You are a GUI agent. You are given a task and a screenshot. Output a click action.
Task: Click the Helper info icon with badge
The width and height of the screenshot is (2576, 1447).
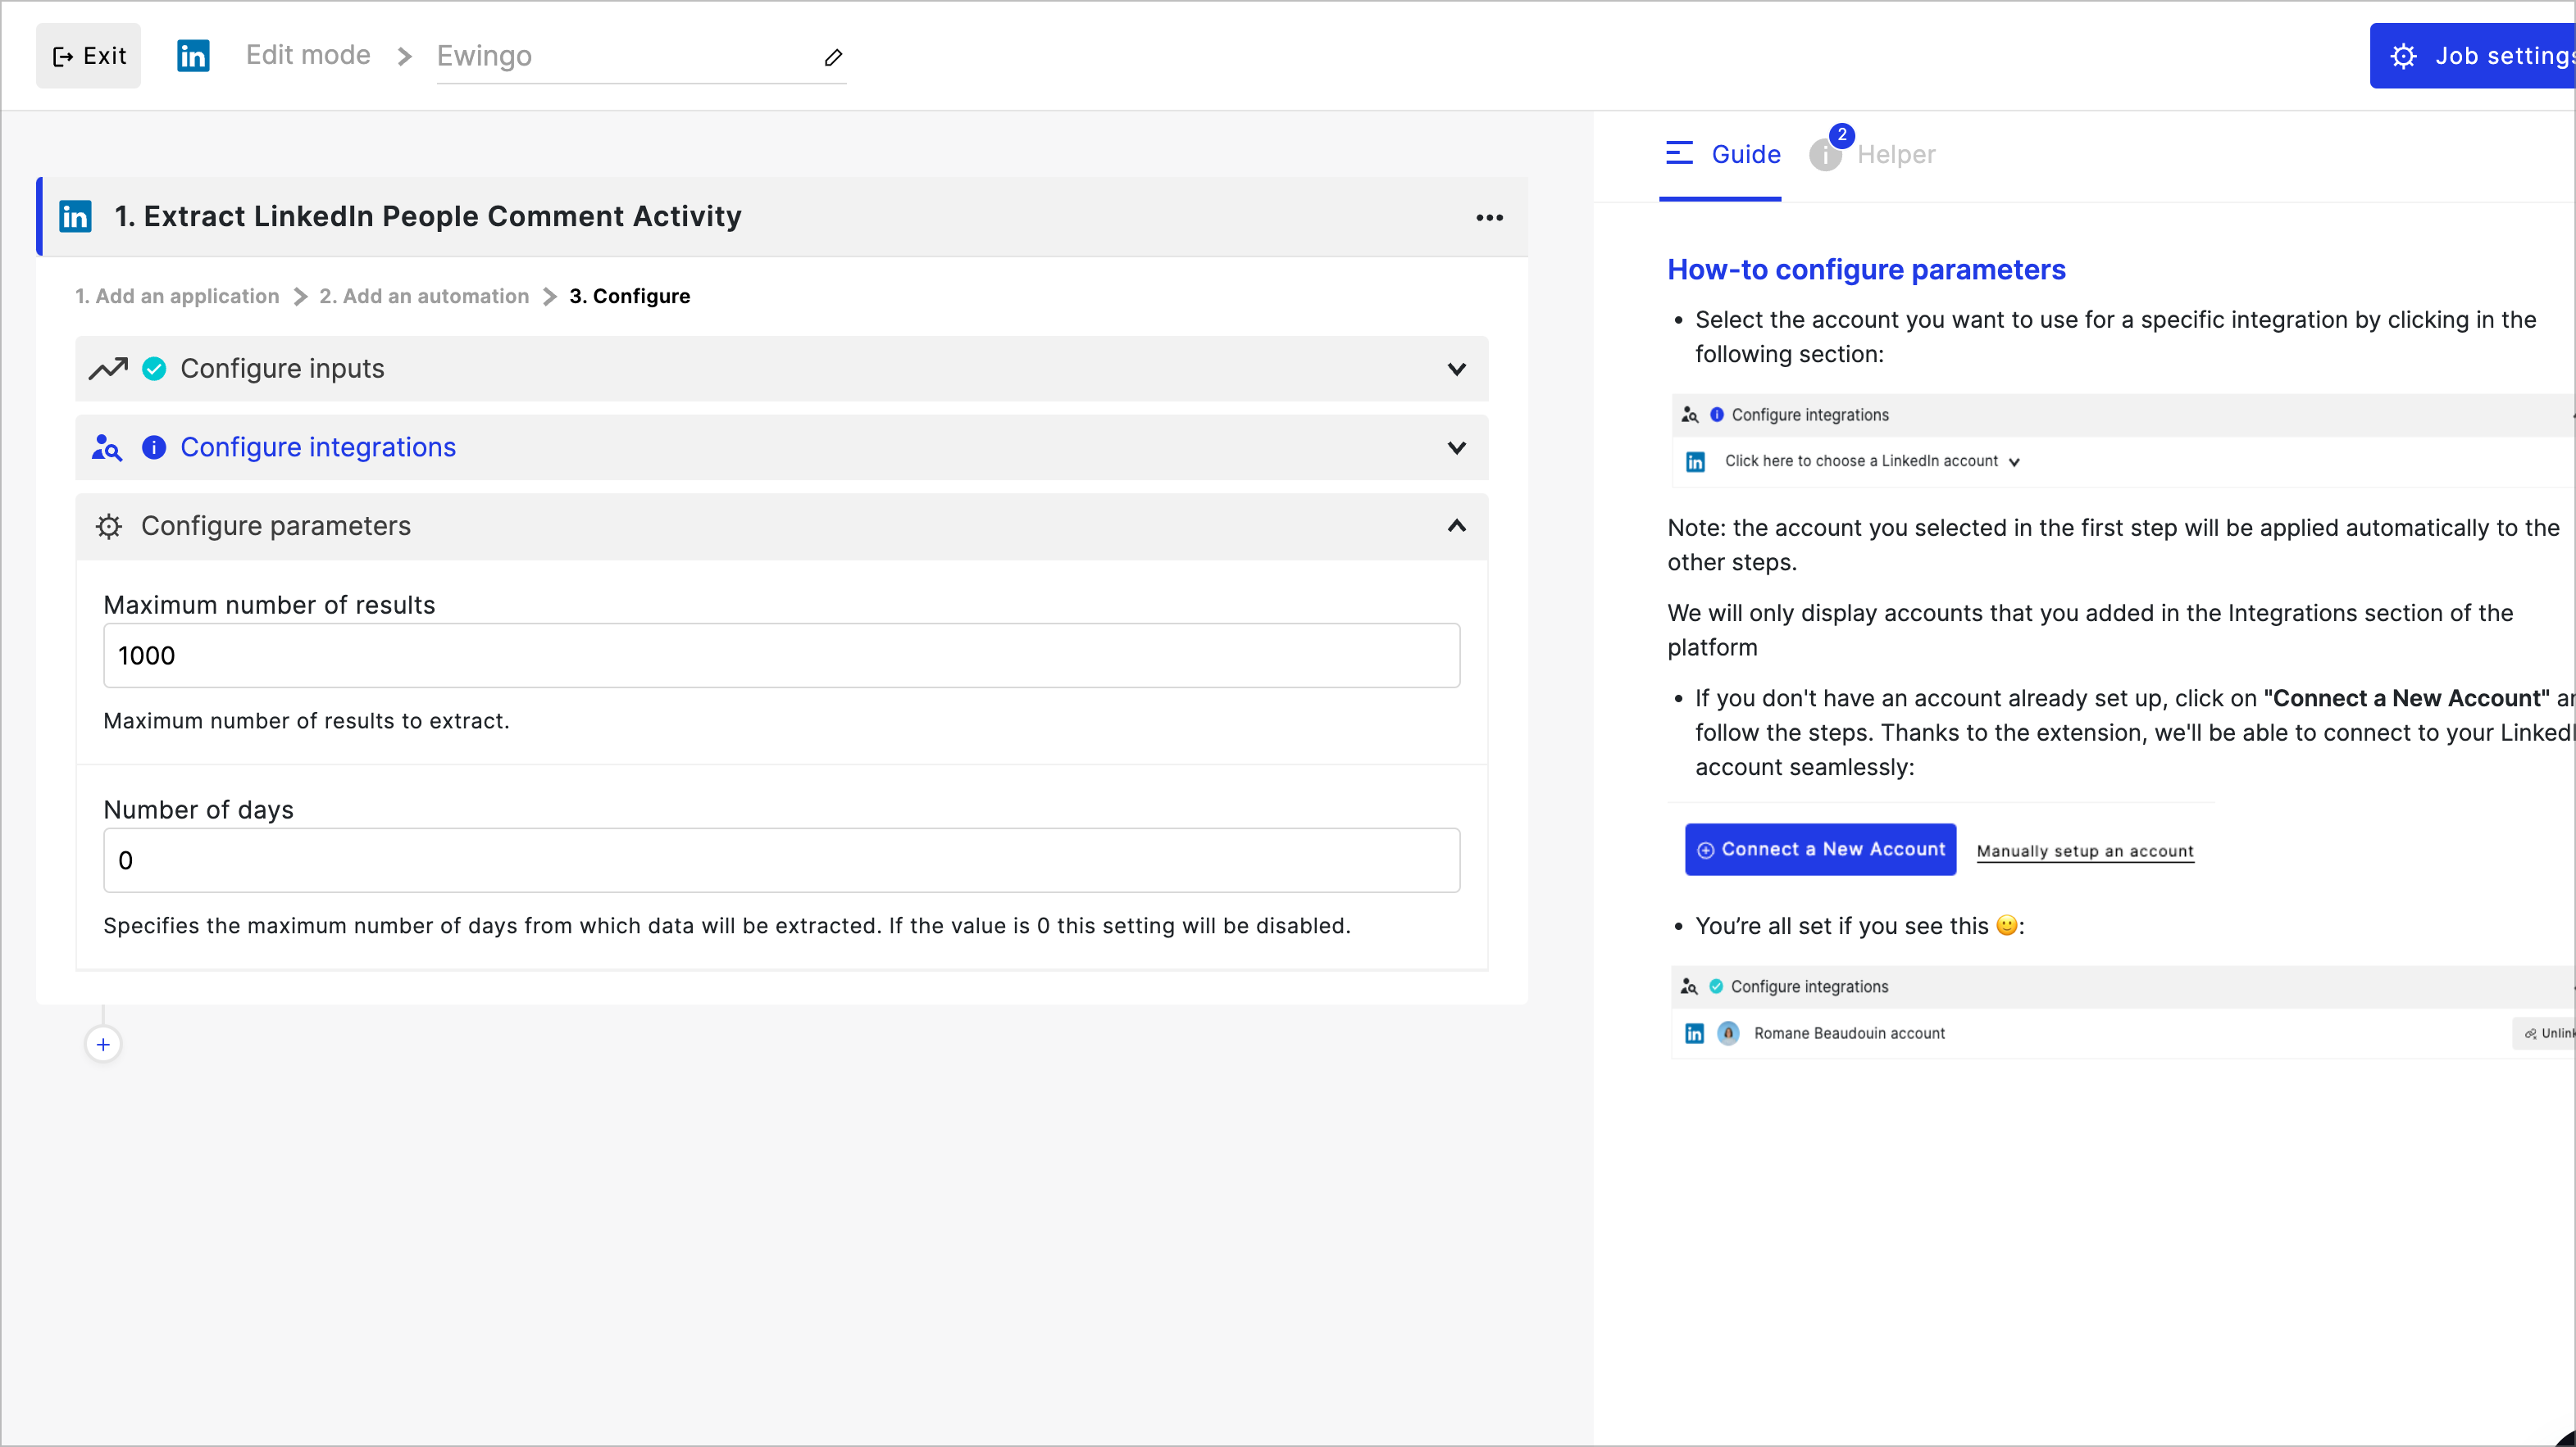[x=1826, y=154]
